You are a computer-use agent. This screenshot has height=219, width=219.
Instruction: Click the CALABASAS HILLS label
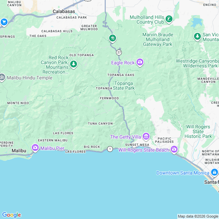[x=57, y=31]
